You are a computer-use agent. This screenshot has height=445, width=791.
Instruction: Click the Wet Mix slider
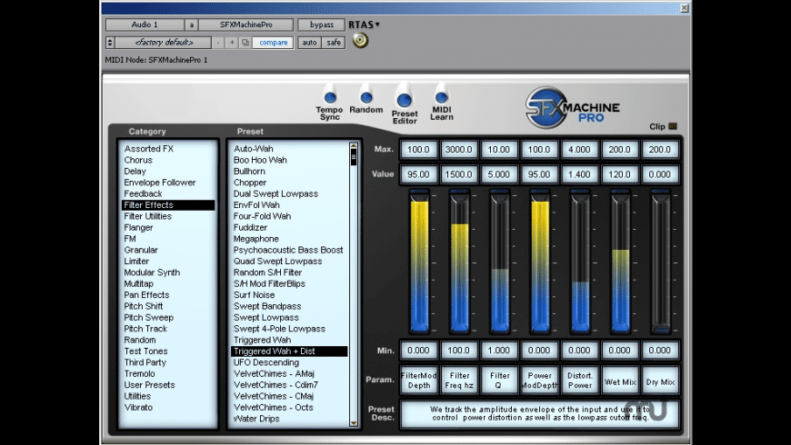(620, 262)
